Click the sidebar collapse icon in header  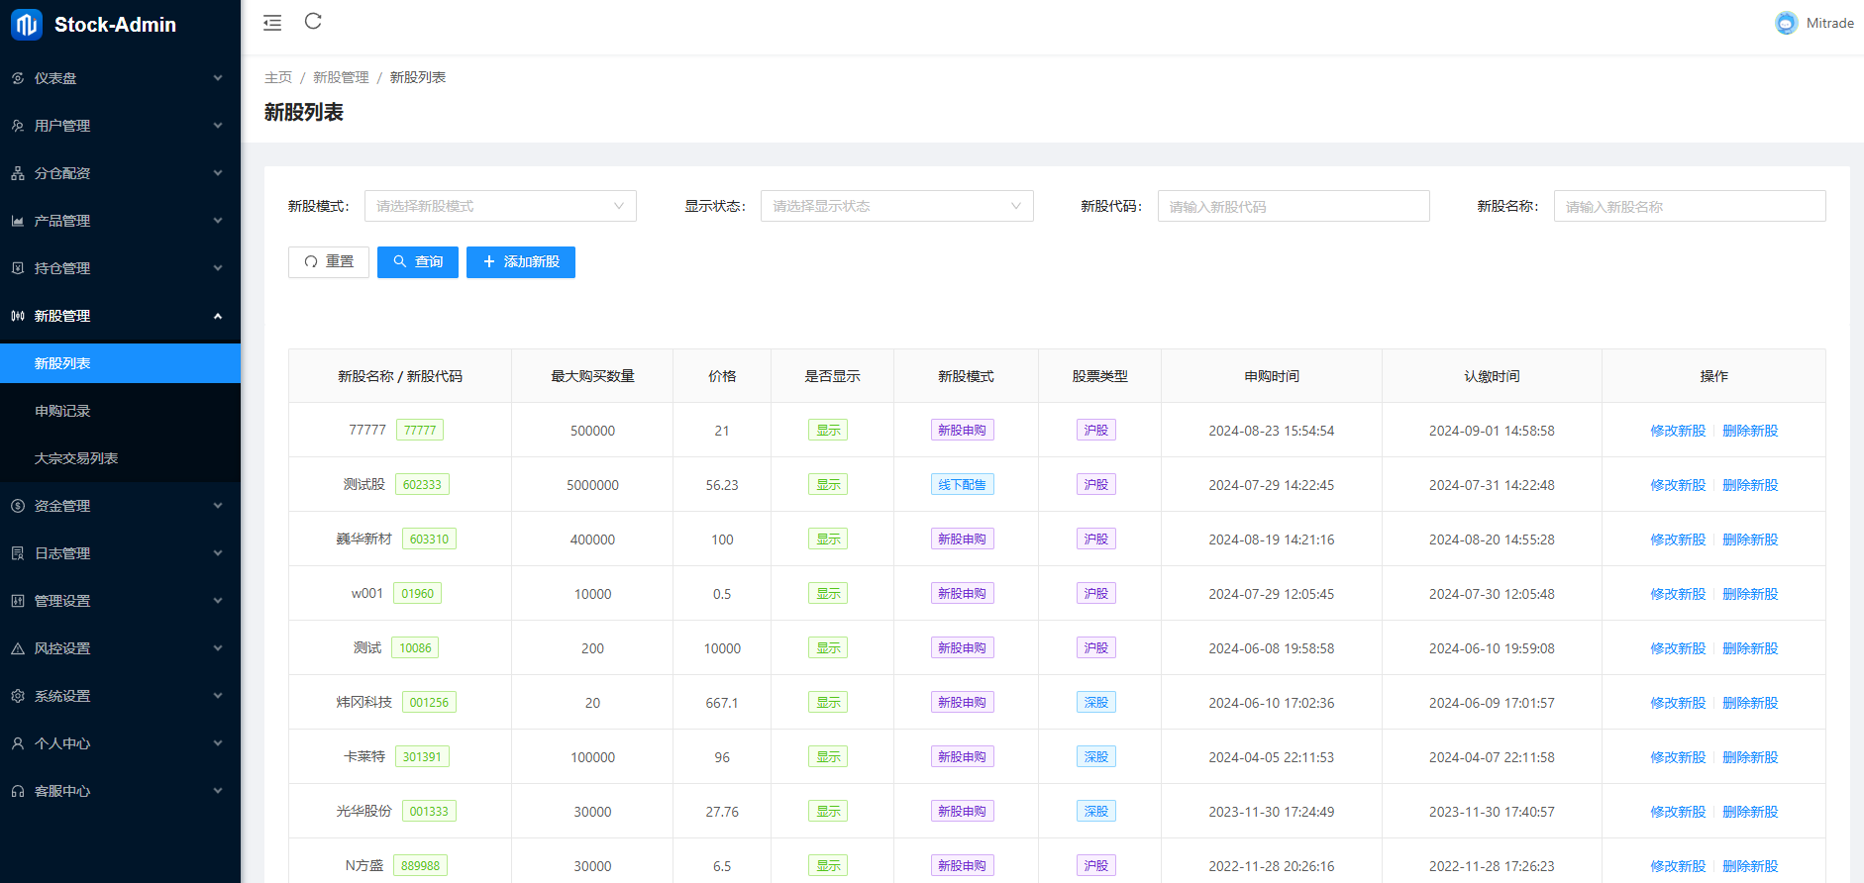pyautogui.click(x=272, y=23)
